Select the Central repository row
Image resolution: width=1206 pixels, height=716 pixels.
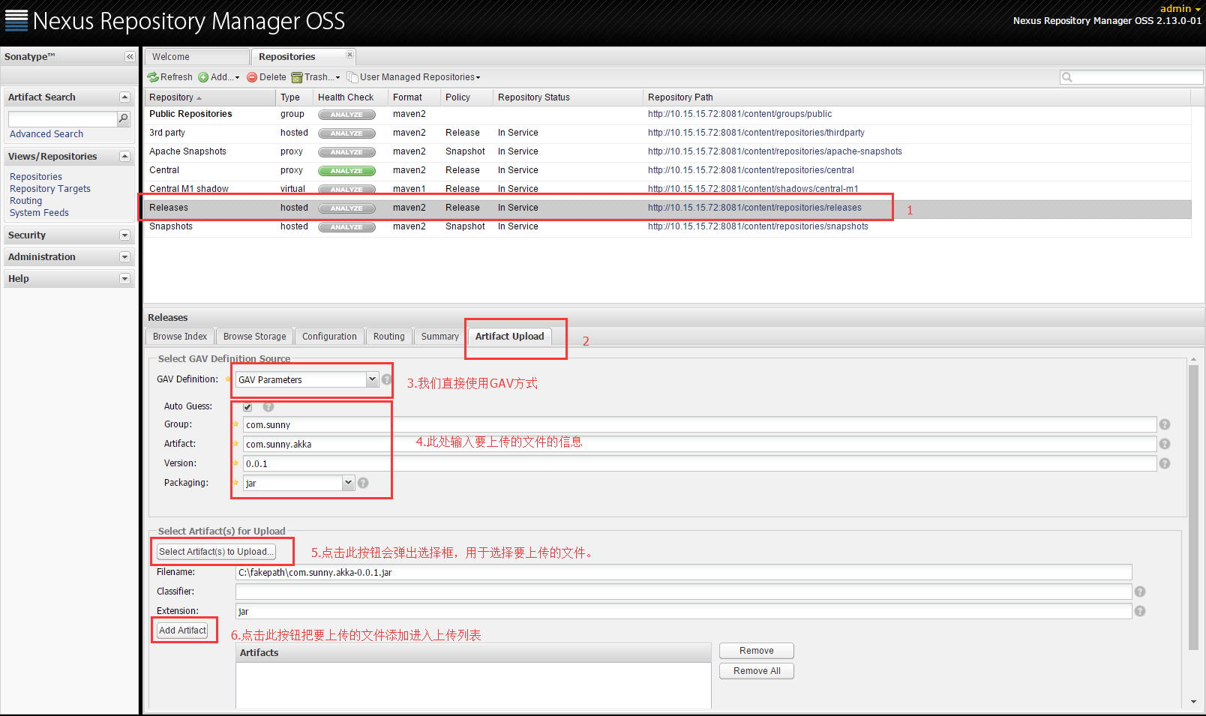click(x=667, y=170)
